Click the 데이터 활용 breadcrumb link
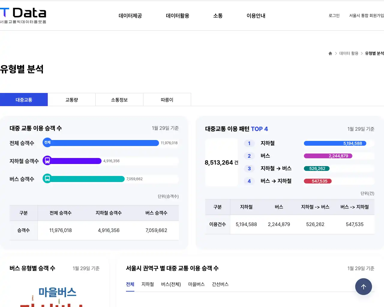 (x=349, y=53)
